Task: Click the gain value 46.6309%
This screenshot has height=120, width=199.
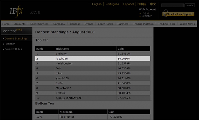Action: 124,68
